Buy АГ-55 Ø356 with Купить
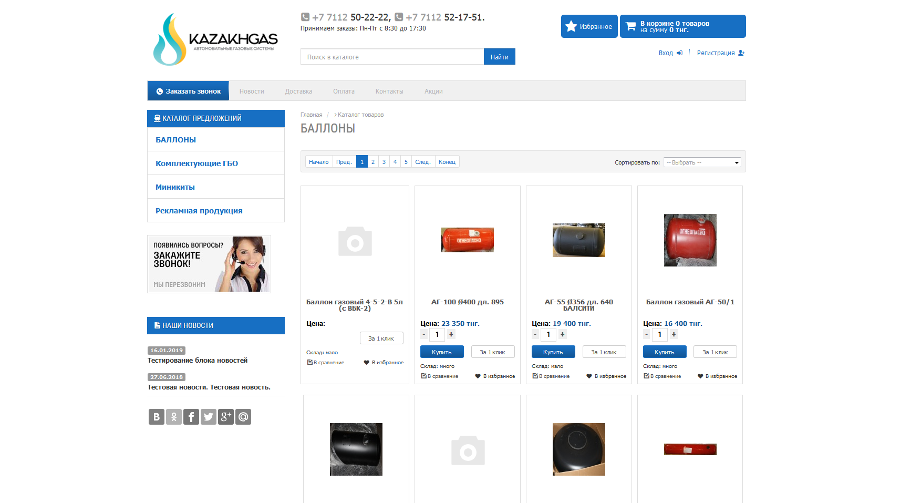The width and height of the screenshot is (911, 503). point(553,352)
